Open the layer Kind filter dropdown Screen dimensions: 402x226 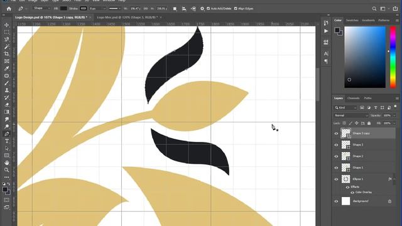point(345,107)
